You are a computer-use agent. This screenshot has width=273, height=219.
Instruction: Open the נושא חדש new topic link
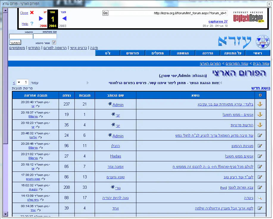coord(261,88)
